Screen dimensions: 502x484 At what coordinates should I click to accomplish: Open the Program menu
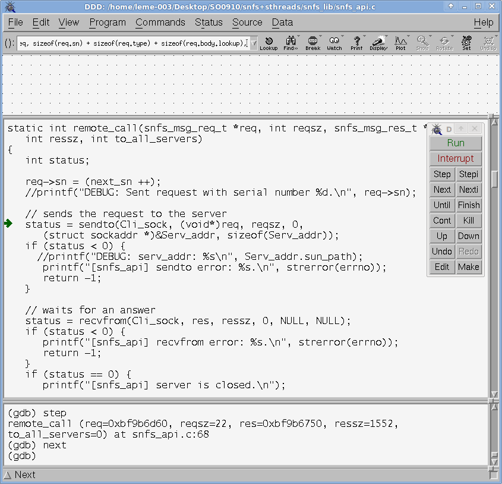point(108,22)
